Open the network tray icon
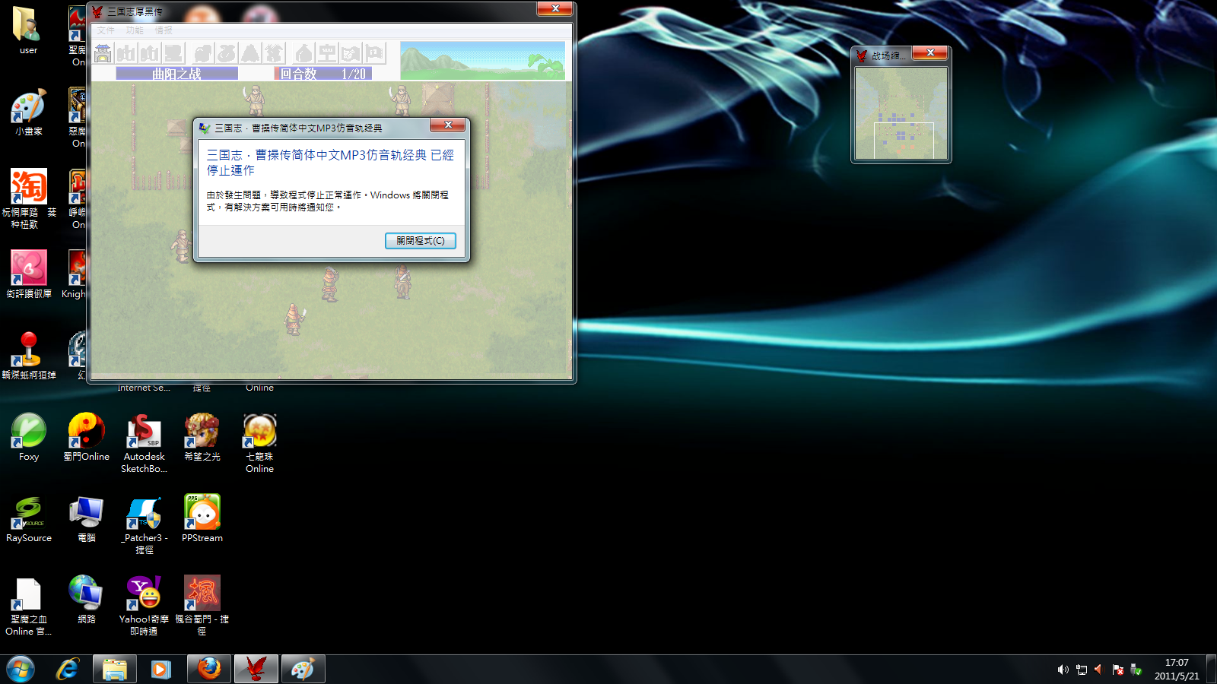This screenshot has height=684, width=1217. (x=1081, y=670)
